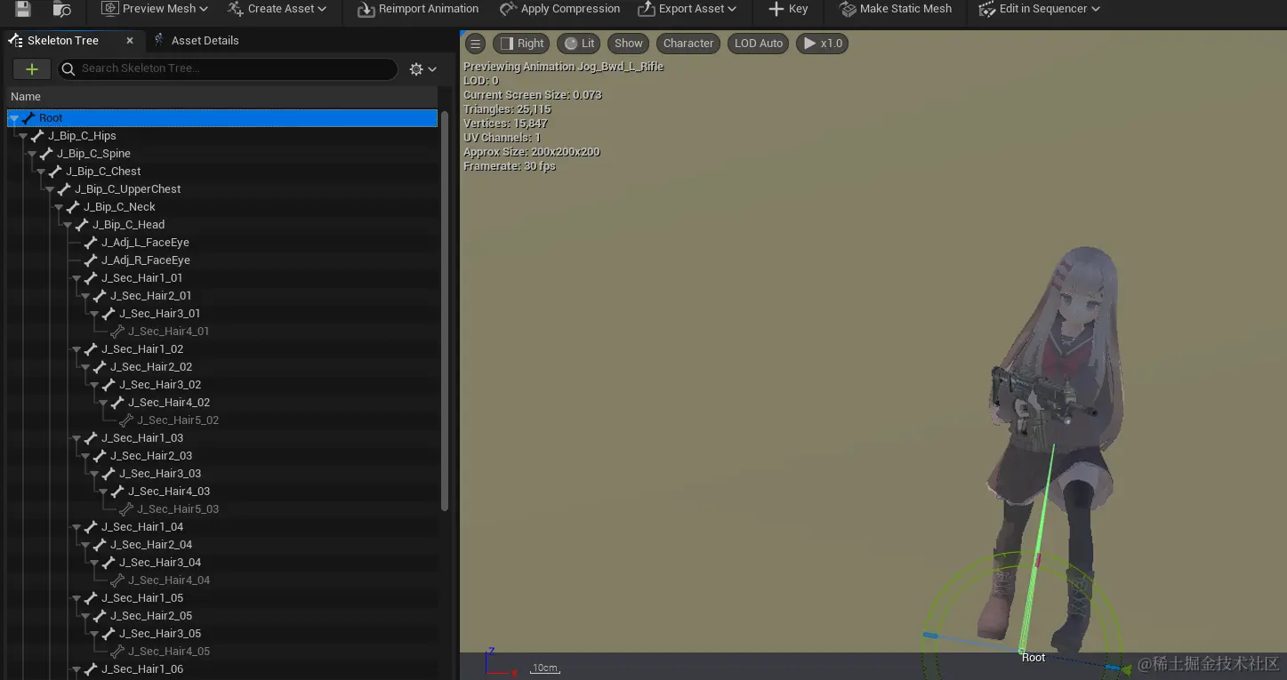Open the LOD Auto menu
The width and height of the screenshot is (1287, 680).
pyautogui.click(x=759, y=44)
